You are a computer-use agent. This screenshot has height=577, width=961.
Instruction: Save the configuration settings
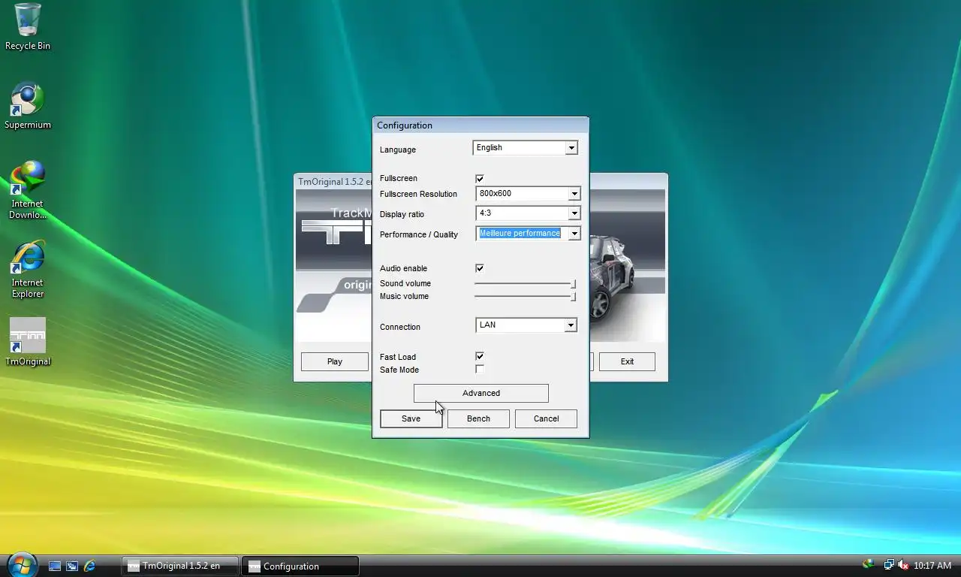click(x=411, y=418)
